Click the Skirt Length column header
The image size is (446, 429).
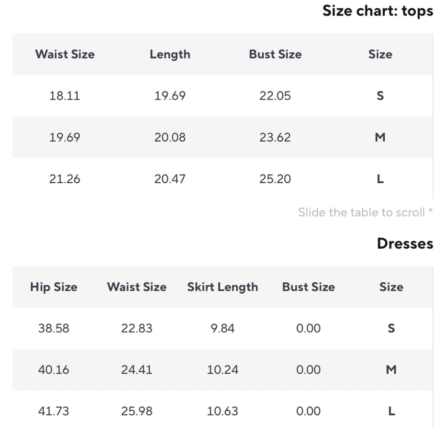(x=223, y=287)
